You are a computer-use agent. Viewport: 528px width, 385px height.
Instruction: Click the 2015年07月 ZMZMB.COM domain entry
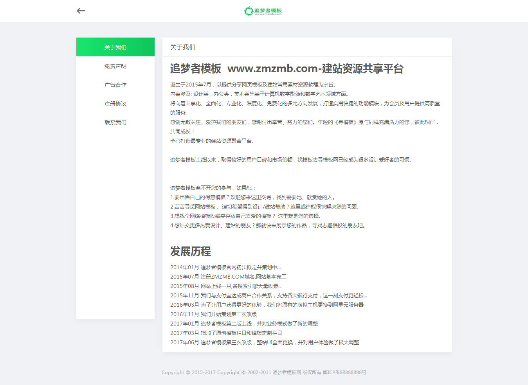point(228,277)
